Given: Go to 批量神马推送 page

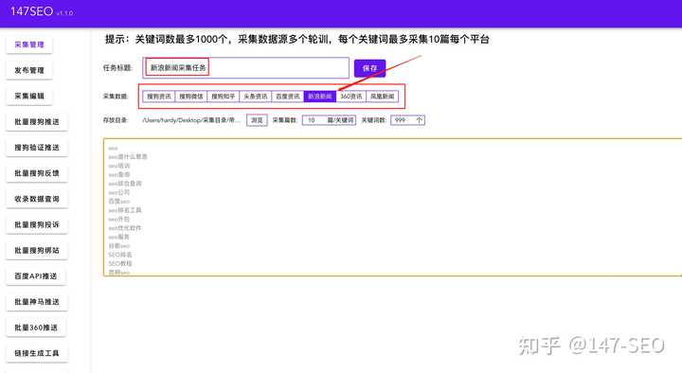Looking at the screenshot, I should tap(37, 301).
